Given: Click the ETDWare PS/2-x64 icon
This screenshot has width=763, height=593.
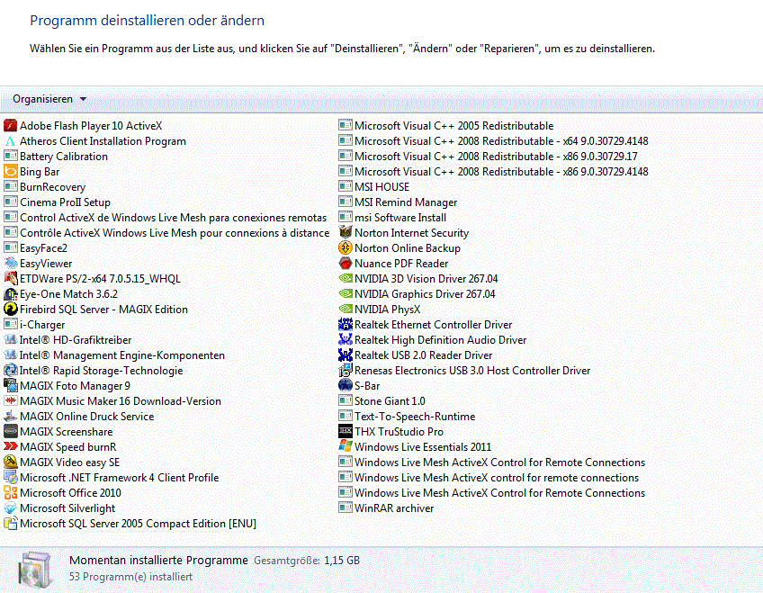Looking at the screenshot, I should pos(10,279).
